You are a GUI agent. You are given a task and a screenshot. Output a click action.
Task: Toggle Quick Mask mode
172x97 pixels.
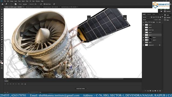[x=2, y=66]
